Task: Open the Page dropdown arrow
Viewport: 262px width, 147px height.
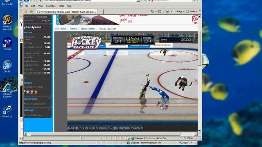Action: (184, 11)
